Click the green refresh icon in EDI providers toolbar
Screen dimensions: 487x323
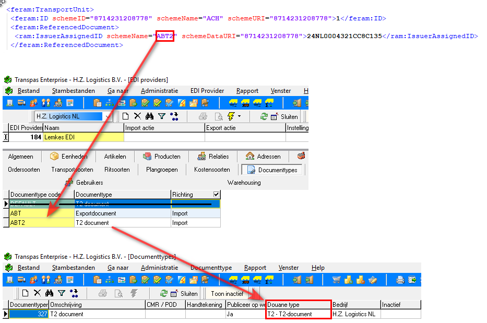(264, 116)
